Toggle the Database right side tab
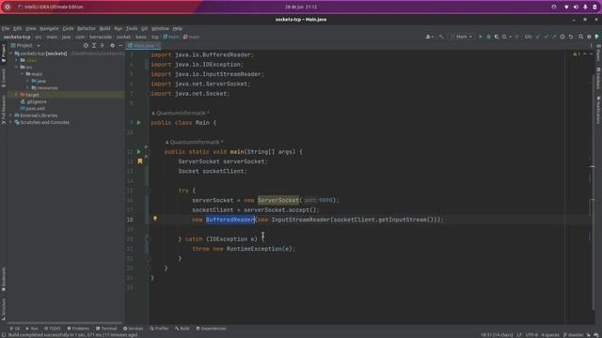The image size is (602, 338). pos(598,78)
